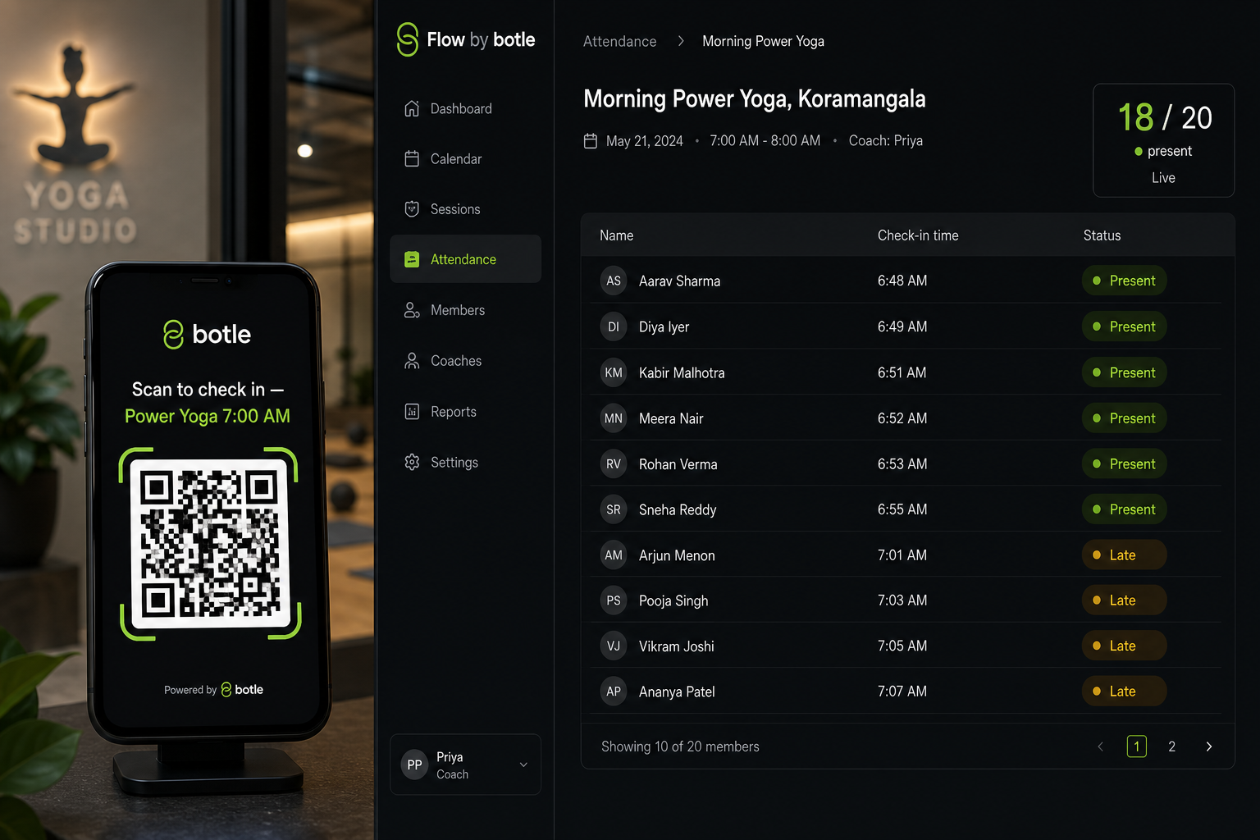Viewport: 1260px width, 840px height.
Task: Click the Attendance sidebar icon
Action: 412,259
